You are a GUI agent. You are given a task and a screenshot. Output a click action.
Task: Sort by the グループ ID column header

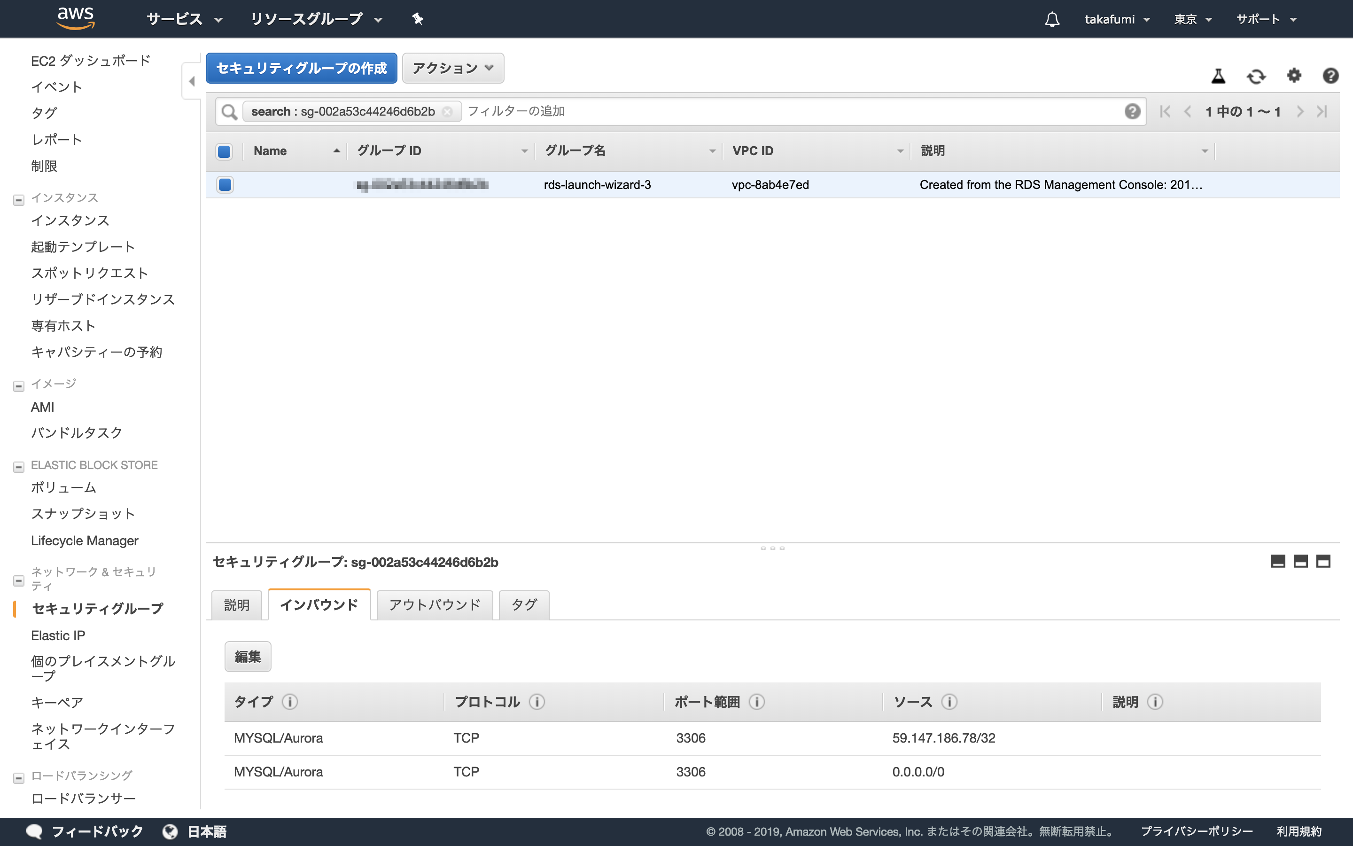[x=441, y=151]
